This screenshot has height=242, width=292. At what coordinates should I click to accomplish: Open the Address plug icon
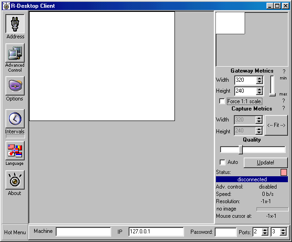pos(15,24)
